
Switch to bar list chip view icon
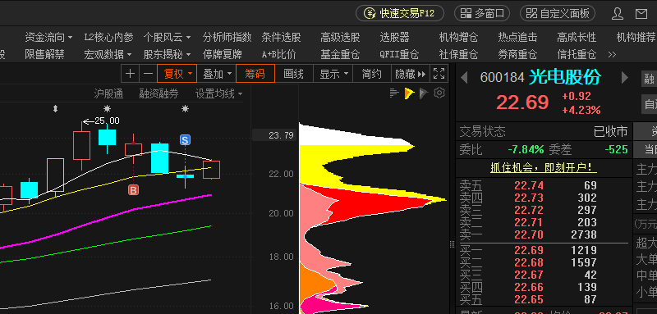click(394, 93)
